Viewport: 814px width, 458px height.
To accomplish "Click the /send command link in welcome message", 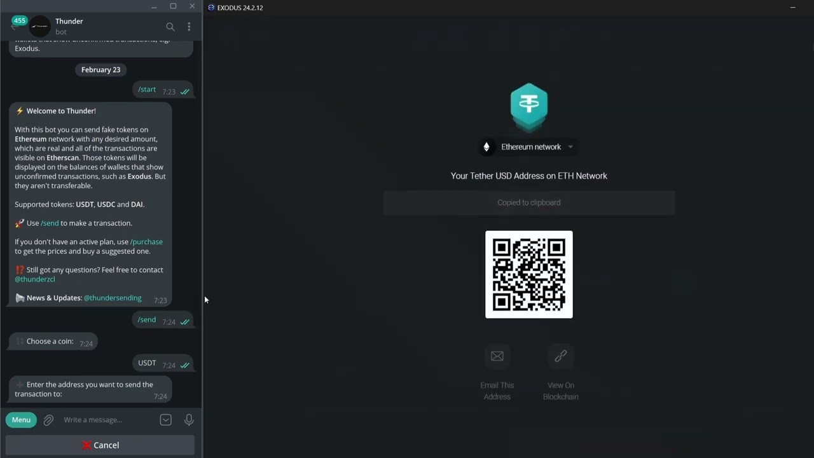I will tap(50, 223).
